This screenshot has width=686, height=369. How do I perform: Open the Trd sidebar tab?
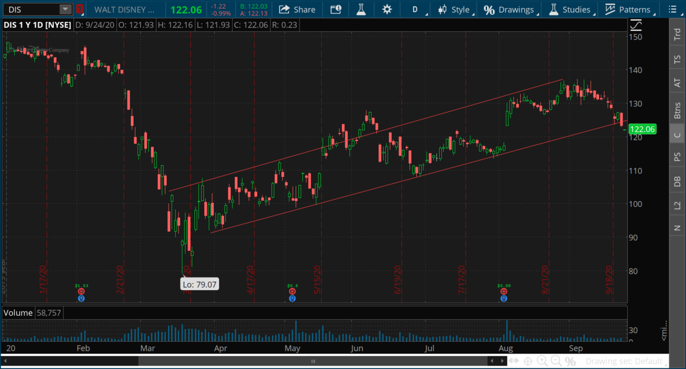click(x=677, y=34)
